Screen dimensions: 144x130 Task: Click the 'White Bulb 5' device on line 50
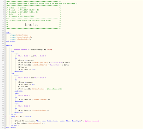[x=24, y=106]
